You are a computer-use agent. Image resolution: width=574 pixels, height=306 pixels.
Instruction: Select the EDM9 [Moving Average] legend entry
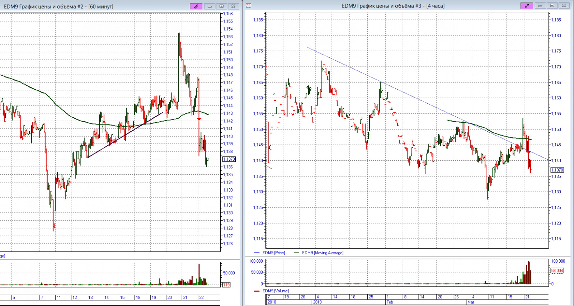(x=322, y=253)
